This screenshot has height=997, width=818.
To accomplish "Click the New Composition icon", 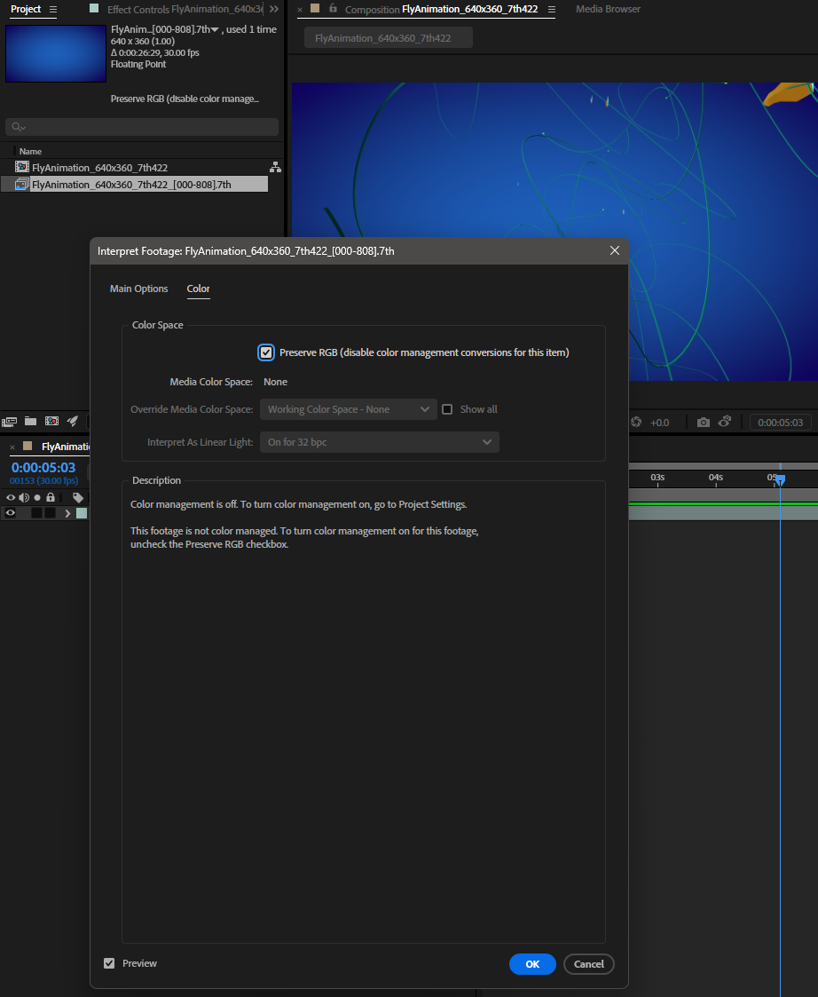I will [x=51, y=421].
